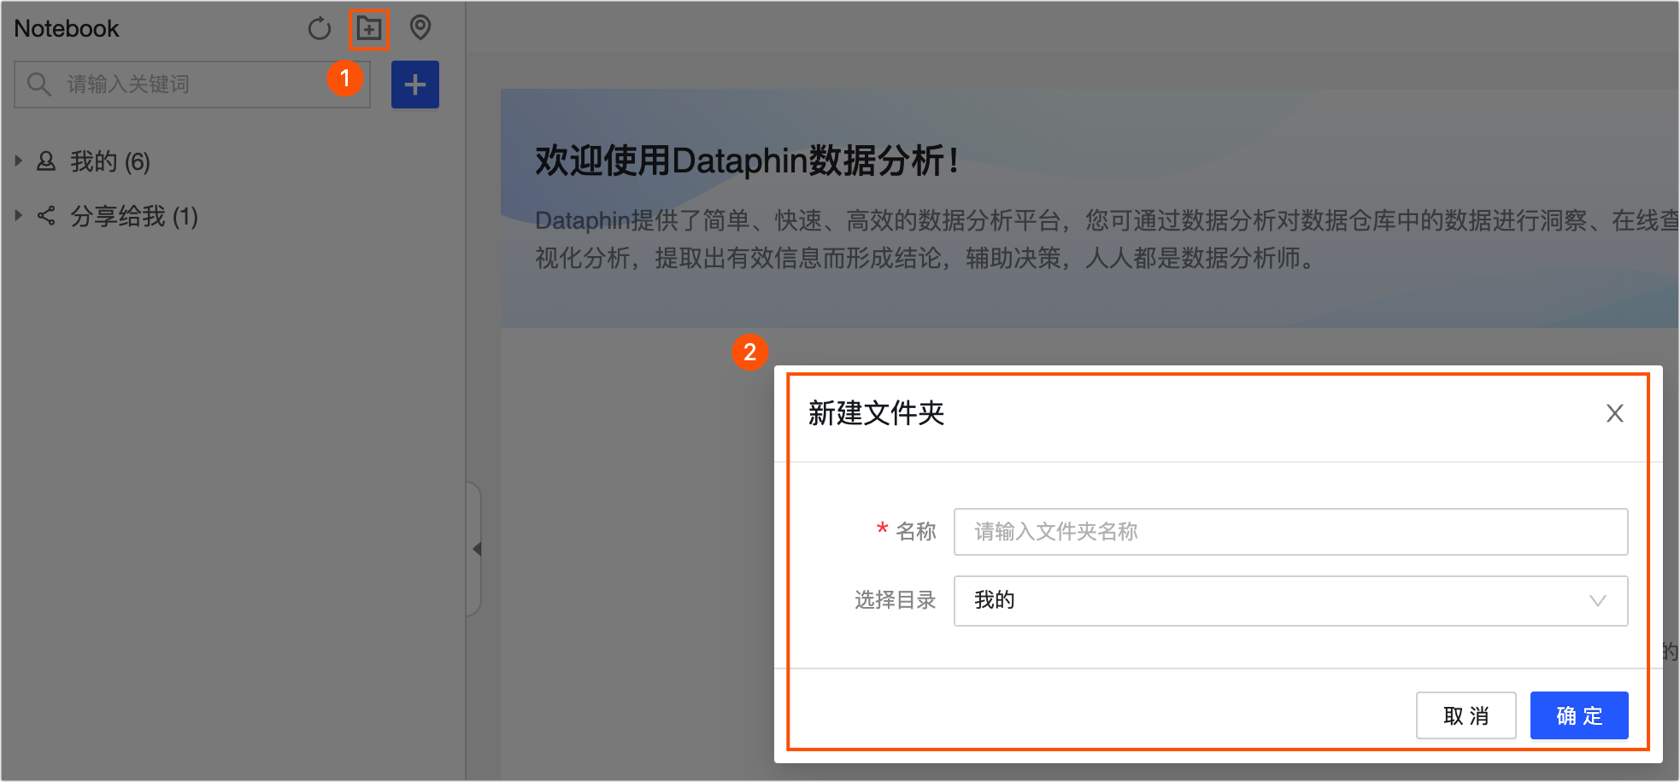Expand the 分享给我 (1) tree node

coord(19,215)
